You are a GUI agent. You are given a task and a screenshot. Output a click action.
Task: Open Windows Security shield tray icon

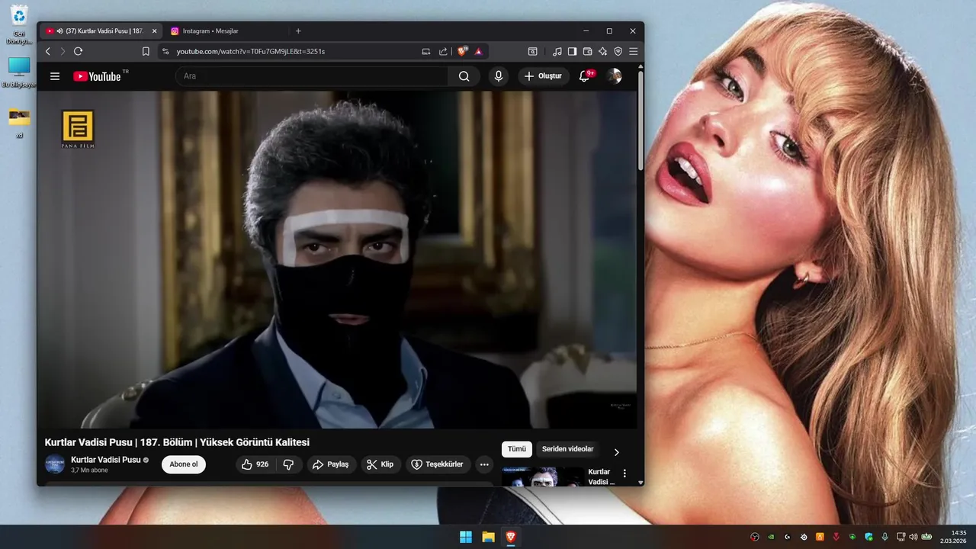pos(868,537)
